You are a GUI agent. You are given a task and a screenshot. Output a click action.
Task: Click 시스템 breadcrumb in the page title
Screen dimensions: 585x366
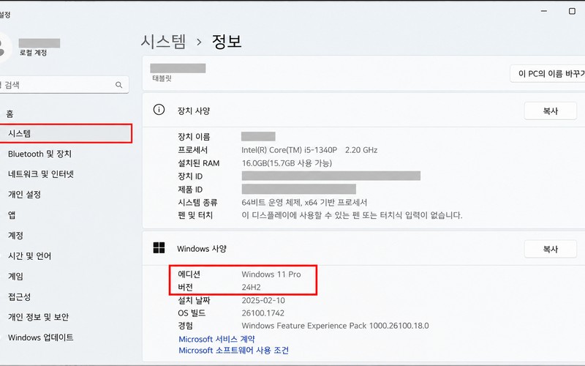click(163, 41)
